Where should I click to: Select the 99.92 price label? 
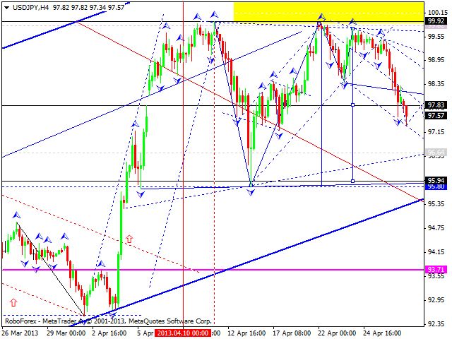[436, 21]
